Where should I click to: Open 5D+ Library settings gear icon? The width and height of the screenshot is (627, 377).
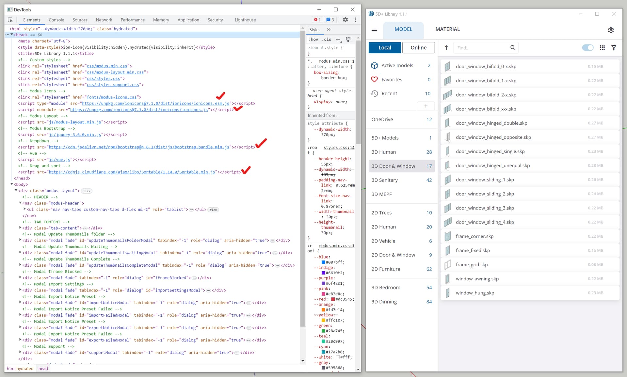point(611,30)
